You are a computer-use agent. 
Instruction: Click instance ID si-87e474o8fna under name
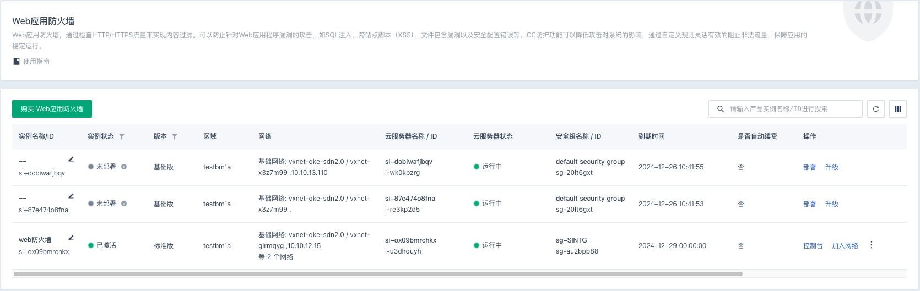point(44,210)
